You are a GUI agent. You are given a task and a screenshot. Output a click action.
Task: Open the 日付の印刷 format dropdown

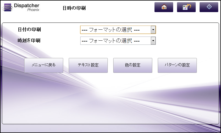tap(118, 30)
